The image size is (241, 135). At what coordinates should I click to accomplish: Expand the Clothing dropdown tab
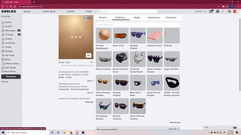[121, 18]
